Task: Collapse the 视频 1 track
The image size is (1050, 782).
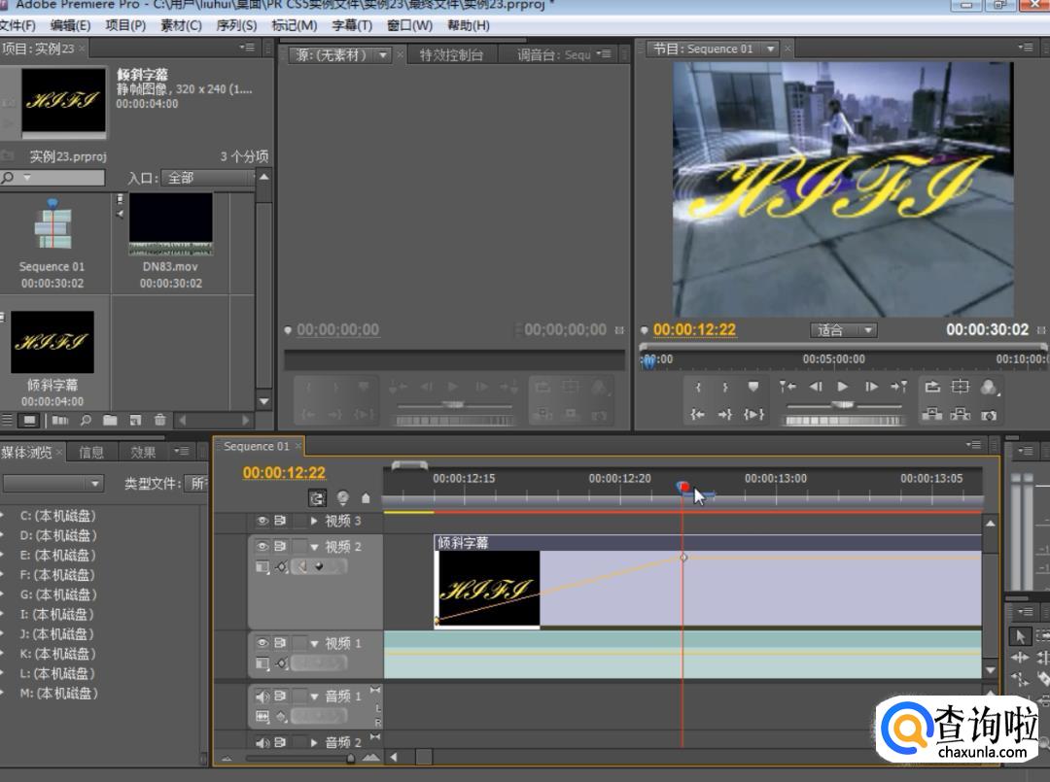Action: 314,644
